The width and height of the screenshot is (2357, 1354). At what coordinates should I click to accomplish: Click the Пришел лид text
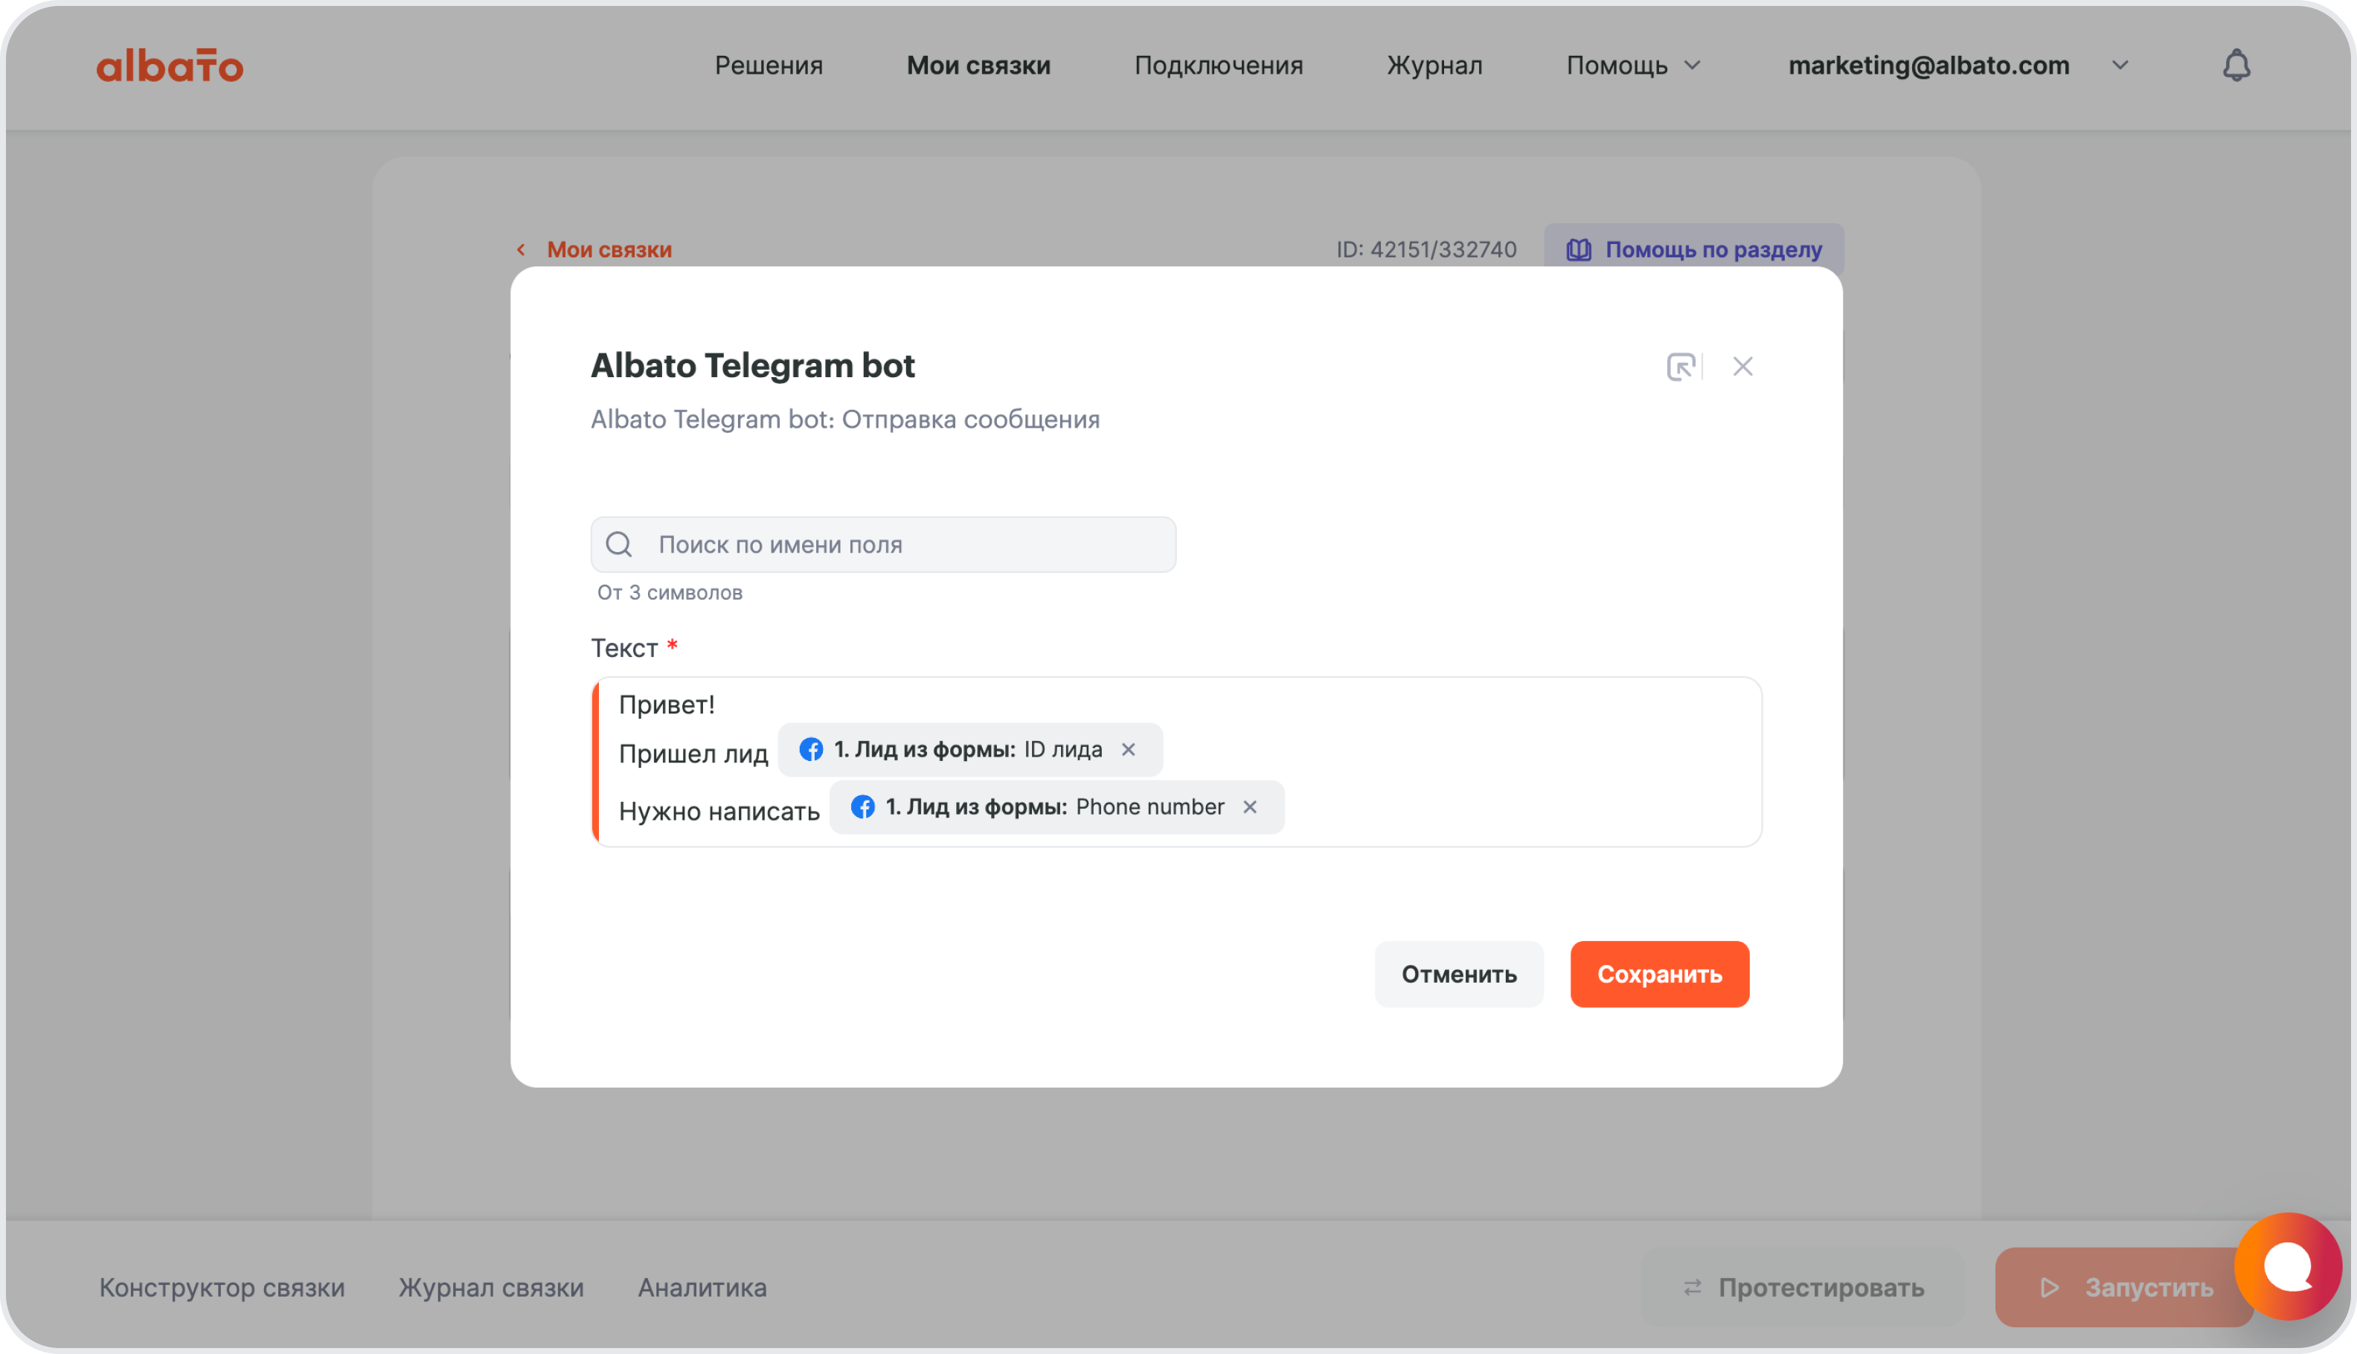pyautogui.click(x=693, y=753)
